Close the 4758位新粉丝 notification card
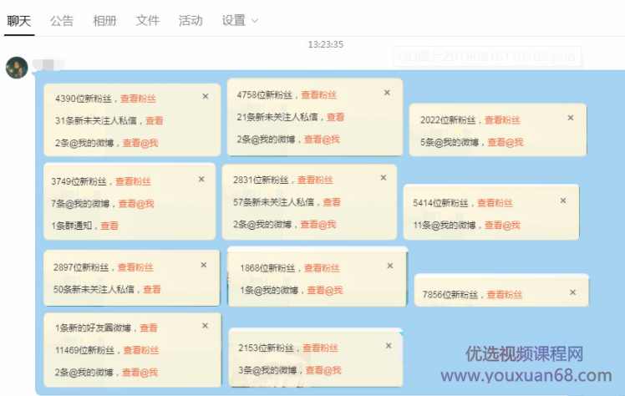This screenshot has width=625, height=396. [x=387, y=93]
